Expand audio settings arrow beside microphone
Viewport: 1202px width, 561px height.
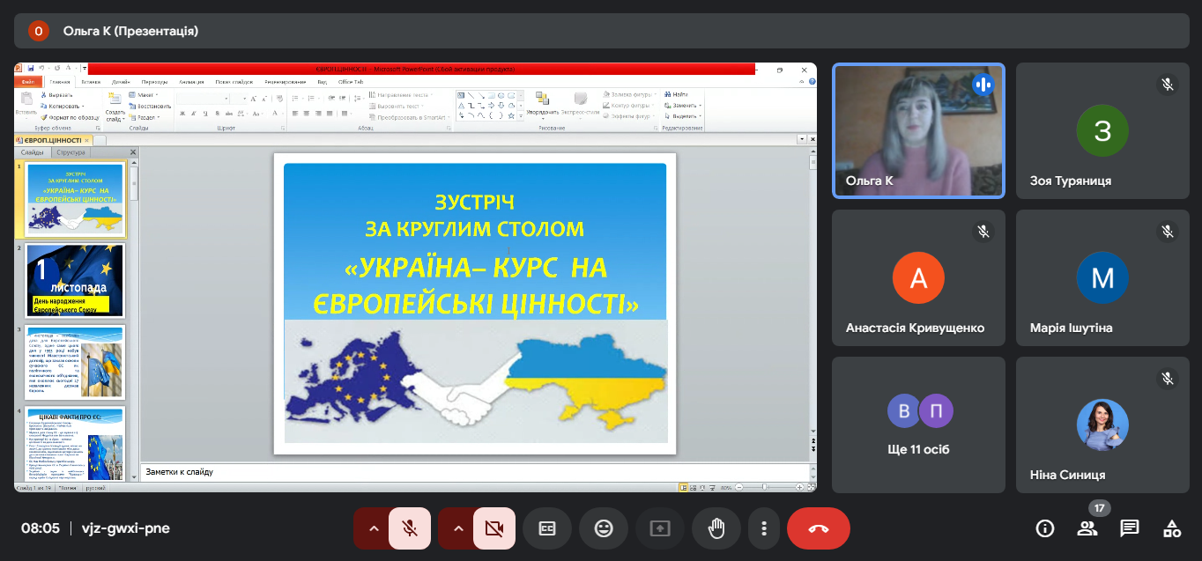click(374, 528)
